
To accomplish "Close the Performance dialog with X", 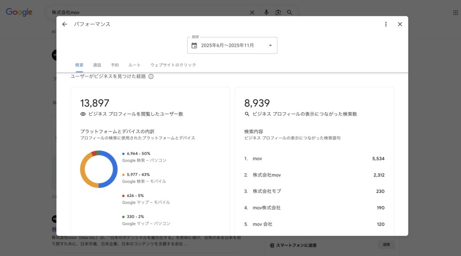I will pyautogui.click(x=400, y=24).
